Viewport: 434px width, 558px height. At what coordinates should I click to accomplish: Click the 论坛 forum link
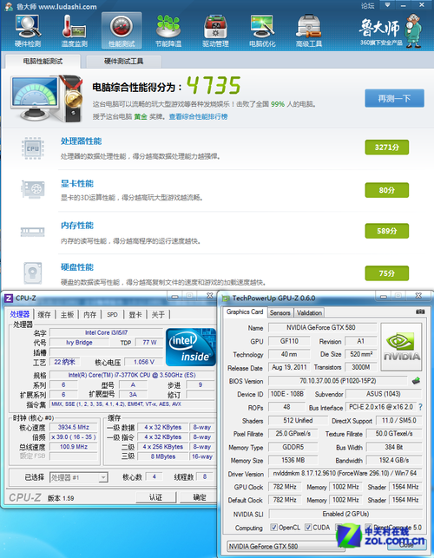click(x=368, y=6)
